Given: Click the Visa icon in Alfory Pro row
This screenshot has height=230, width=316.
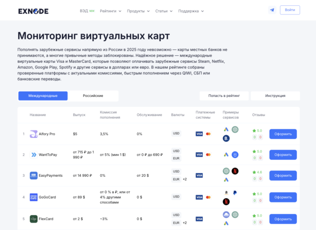Looking at the screenshot, I should (x=199, y=134).
